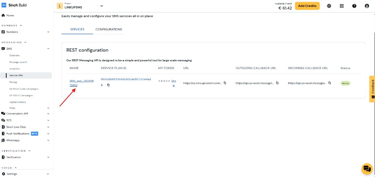Copy the service plan ID
Viewport: 375px width, 177px height.
click(108, 85)
